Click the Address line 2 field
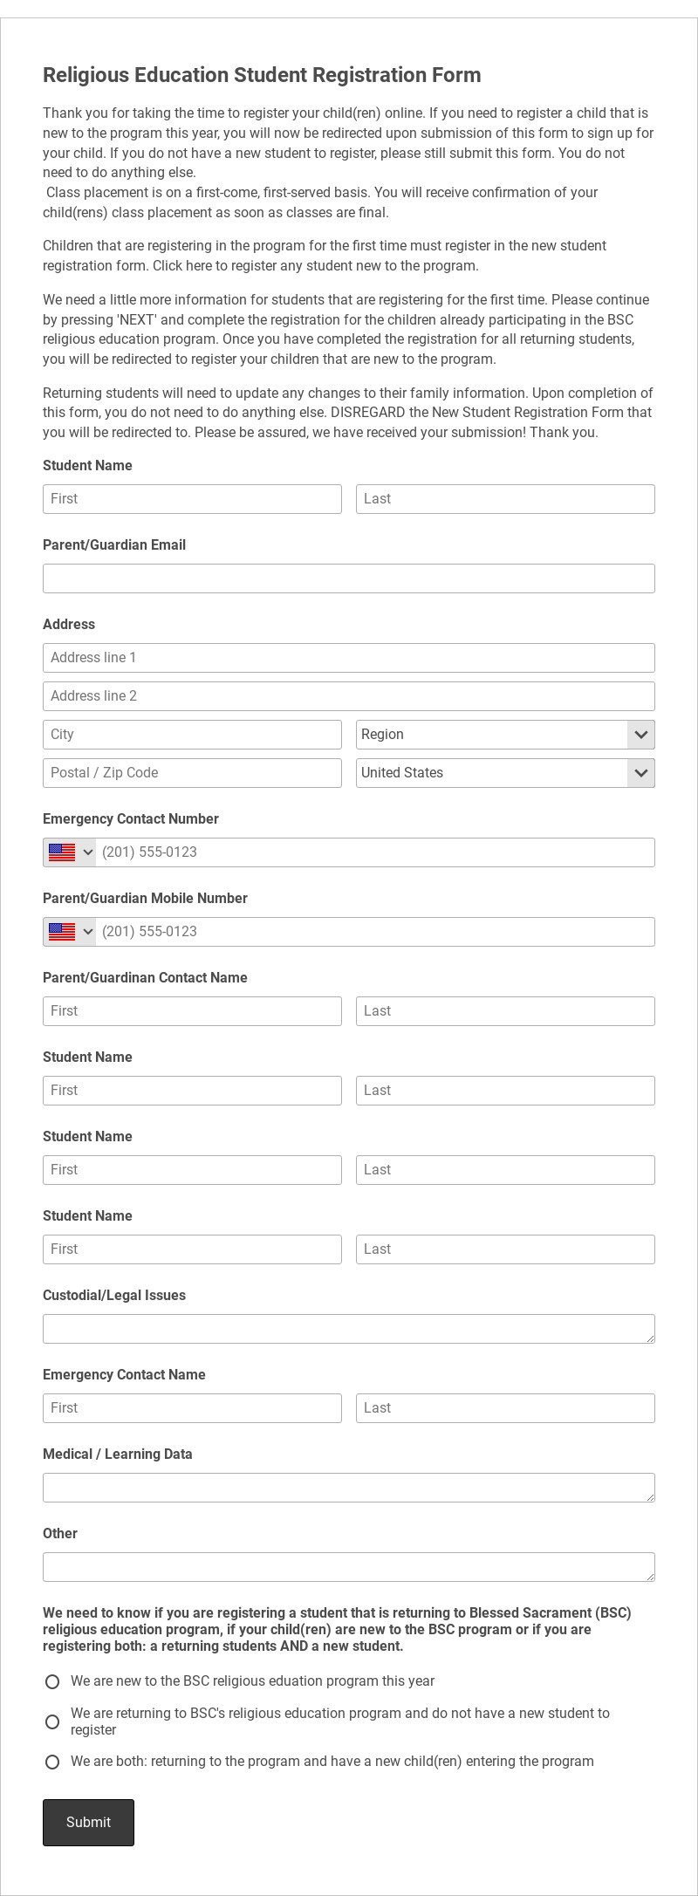698x1896 pixels. pyautogui.click(x=349, y=696)
